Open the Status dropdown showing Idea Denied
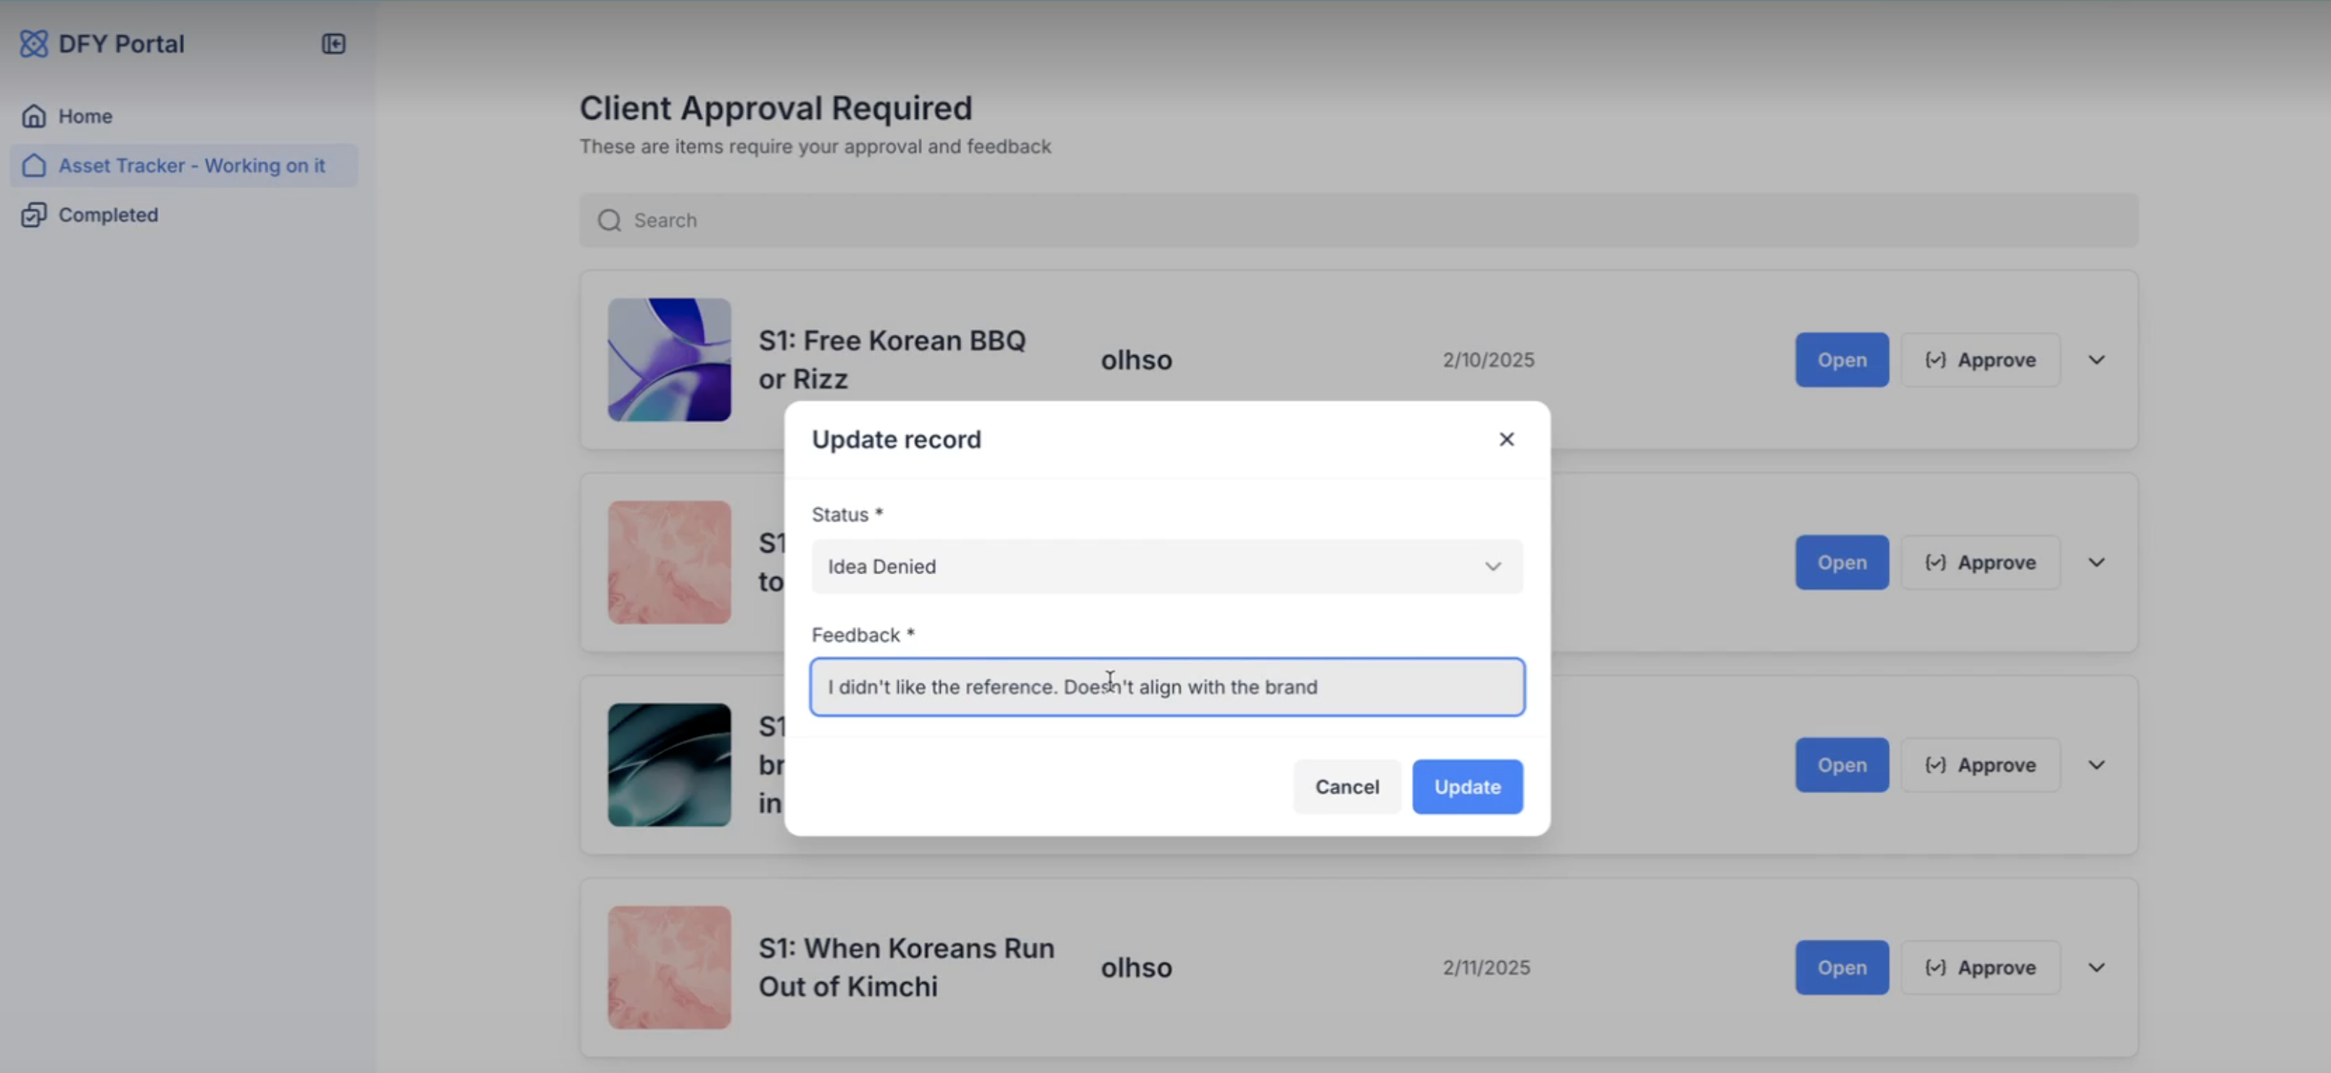 pyautogui.click(x=1166, y=566)
